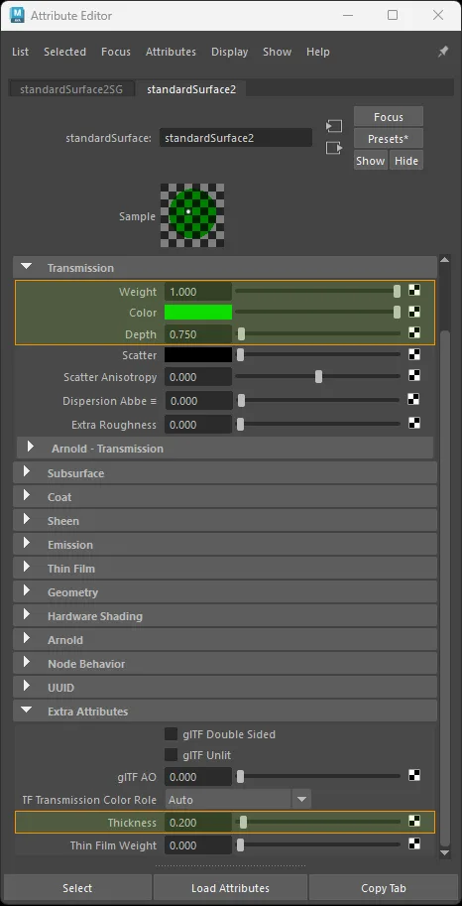Click map icon for glTF AO
The width and height of the screenshot is (462, 906).
(414, 775)
